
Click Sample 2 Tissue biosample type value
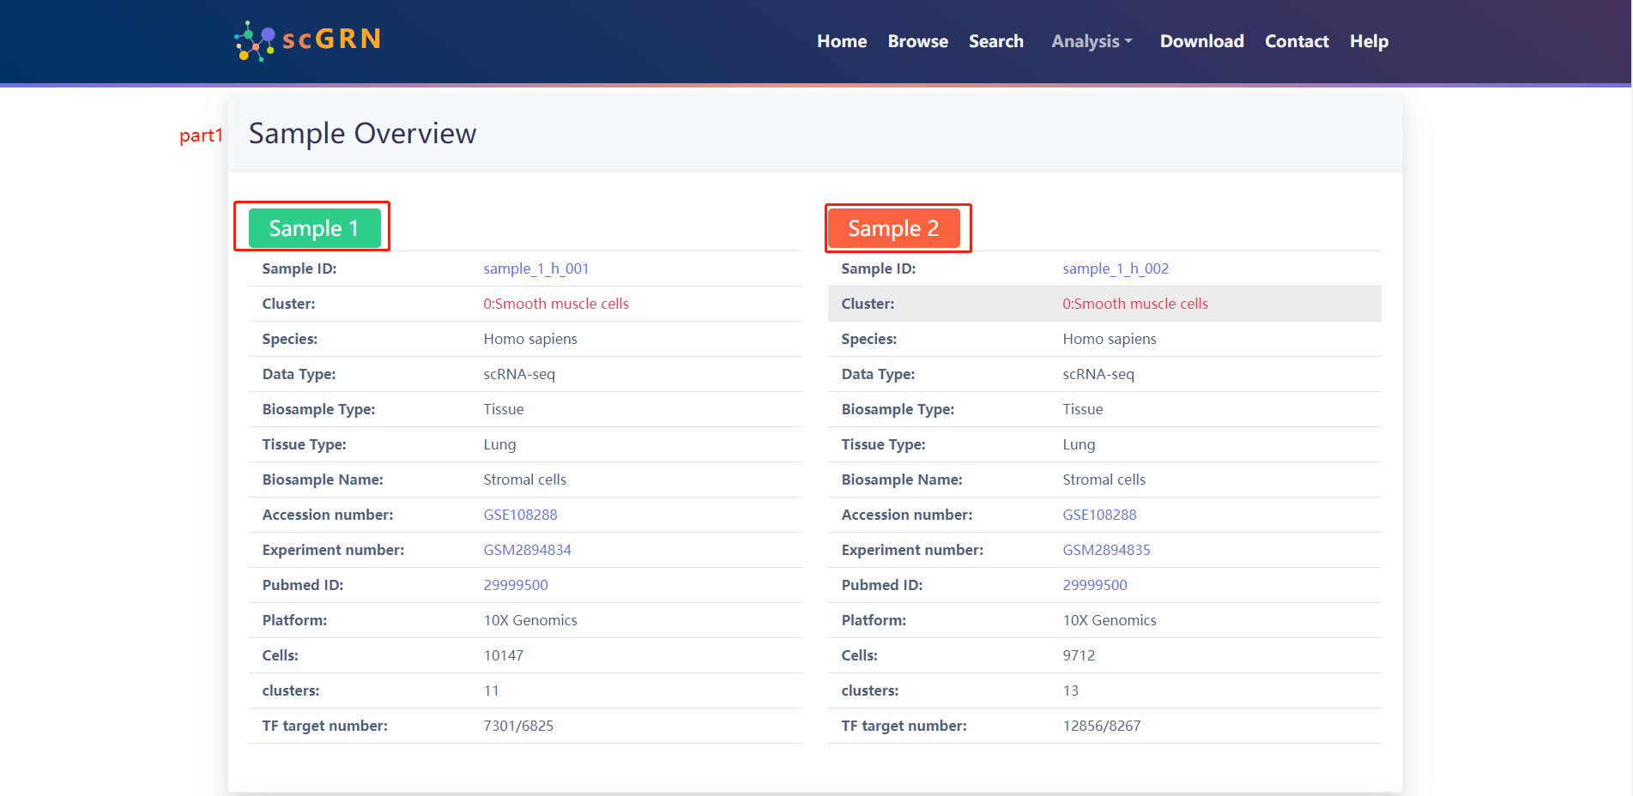tap(1082, 409)
